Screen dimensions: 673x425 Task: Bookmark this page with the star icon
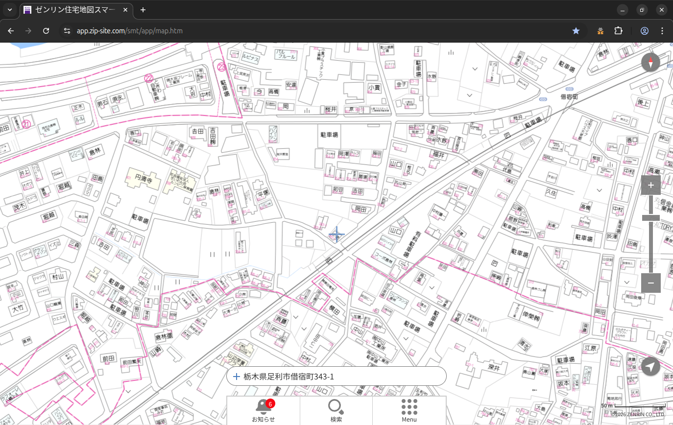pyautogui.click(x=576, y=31)
